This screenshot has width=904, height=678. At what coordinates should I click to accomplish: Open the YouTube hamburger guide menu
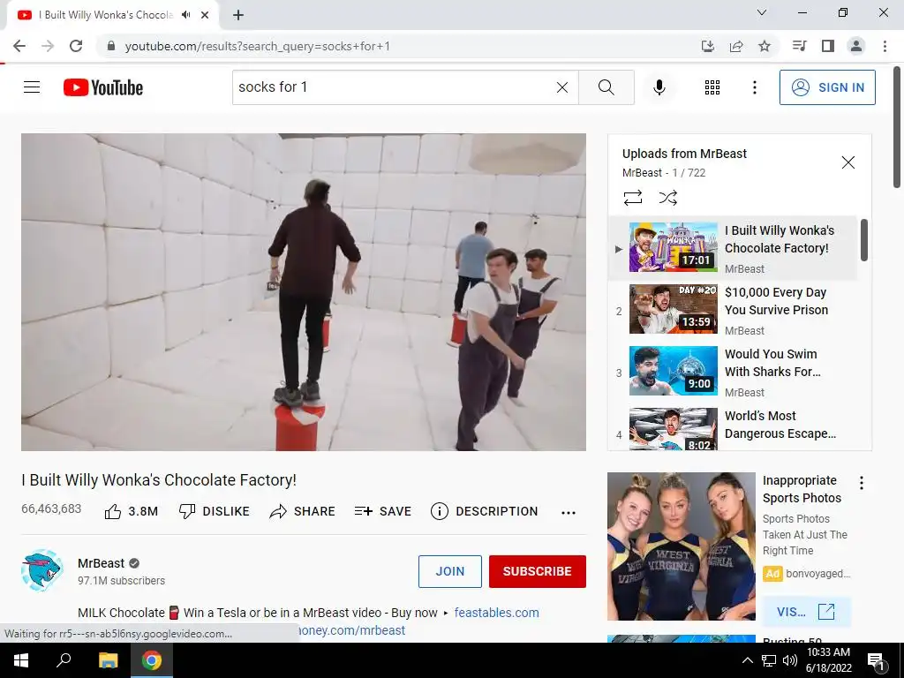point(32,87)
